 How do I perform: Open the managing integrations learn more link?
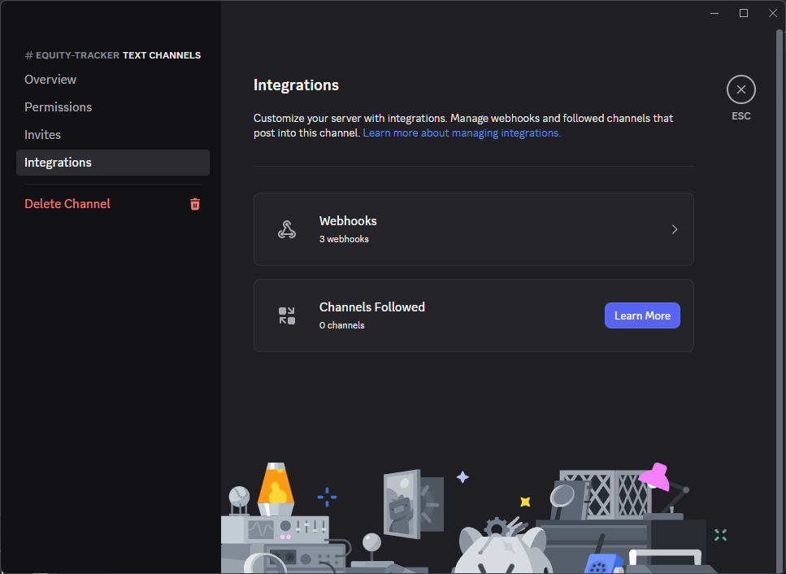click(460, 133)
